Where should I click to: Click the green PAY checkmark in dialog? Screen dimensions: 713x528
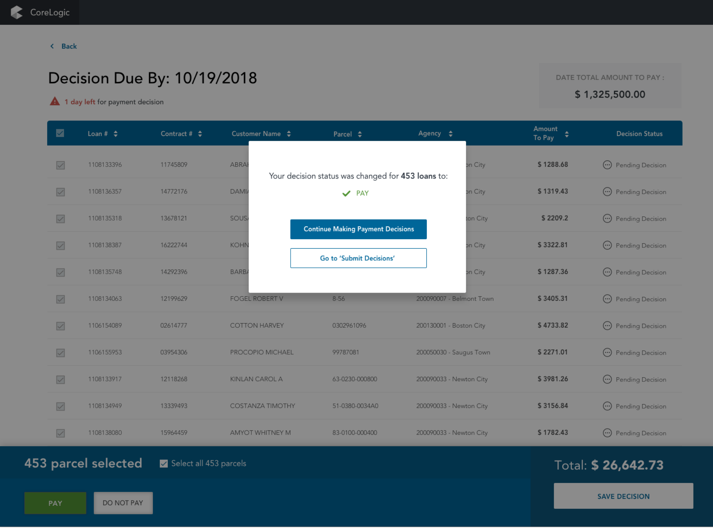coord(346,193)
